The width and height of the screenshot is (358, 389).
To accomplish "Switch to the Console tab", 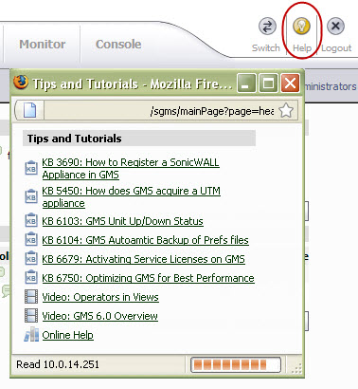I will tap(118, 45).
